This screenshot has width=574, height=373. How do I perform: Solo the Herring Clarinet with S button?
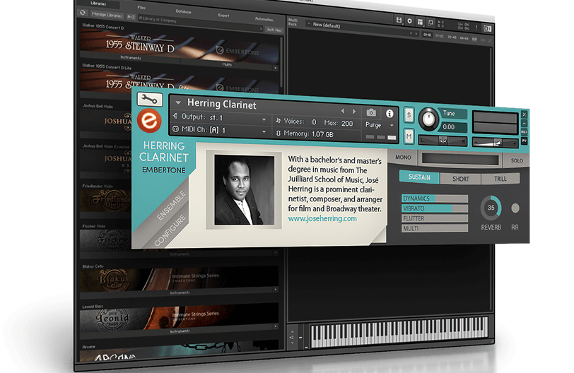pyautogui.click(x=409, y=115)
